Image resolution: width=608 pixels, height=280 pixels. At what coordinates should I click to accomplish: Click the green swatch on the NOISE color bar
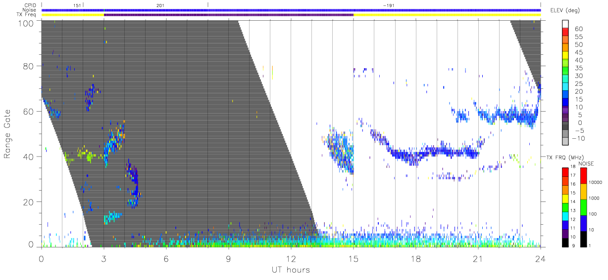click(584, 207)
